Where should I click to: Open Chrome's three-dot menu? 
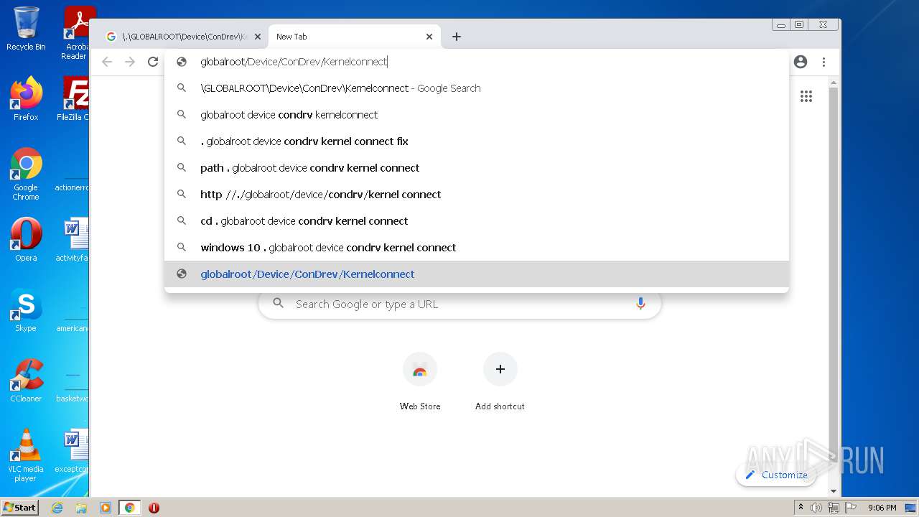(824, 62)
